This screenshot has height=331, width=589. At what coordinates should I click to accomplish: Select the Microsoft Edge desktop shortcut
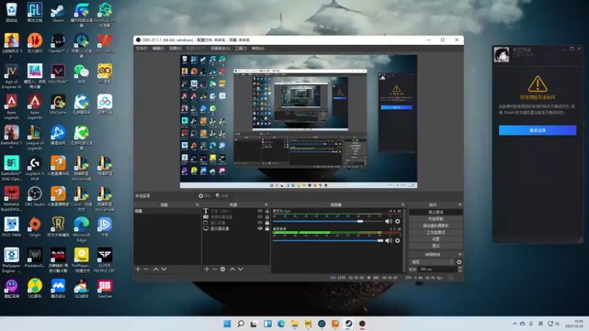(81, 229)
